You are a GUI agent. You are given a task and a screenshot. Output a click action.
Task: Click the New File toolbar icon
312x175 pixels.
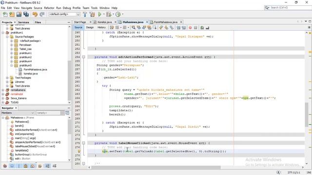pyautogui.click(x=5, y=14)
